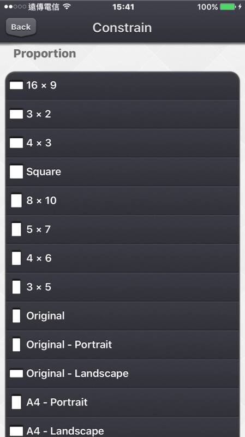
Task: Select the Original proportion option
Action: click(122, 316)
